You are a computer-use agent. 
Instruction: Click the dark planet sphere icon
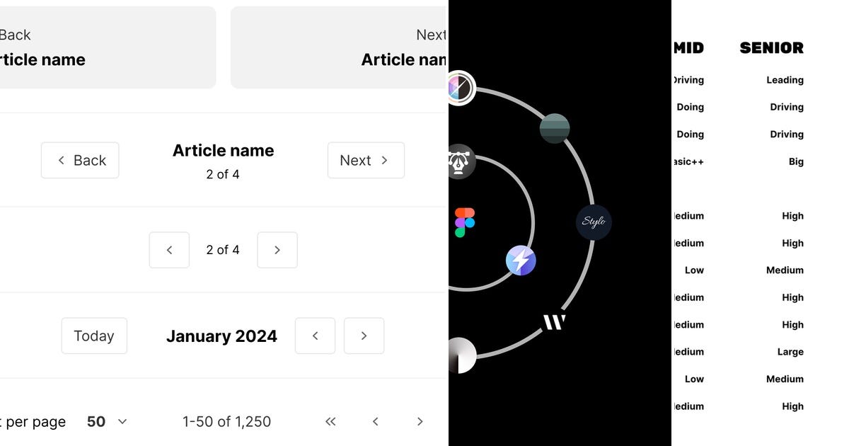coord(555,128)
